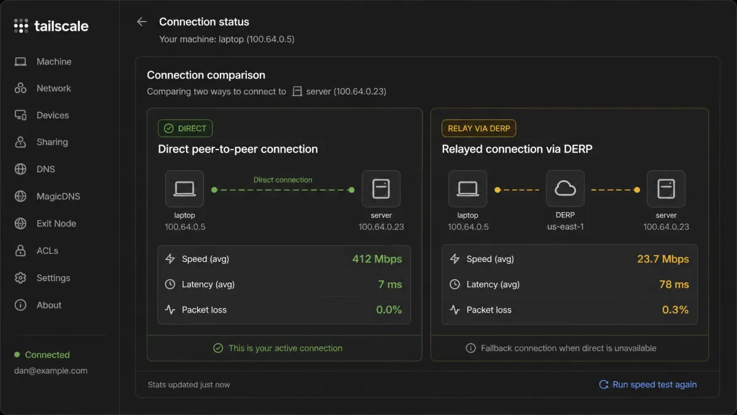Screen dimensions: 737x415
Task: Go back using the left arrow icon
Action: [x=142, y=22]
